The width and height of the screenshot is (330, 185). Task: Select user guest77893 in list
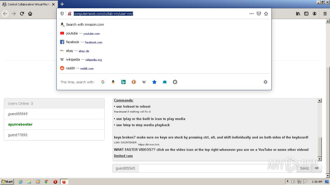coord(54,135)
